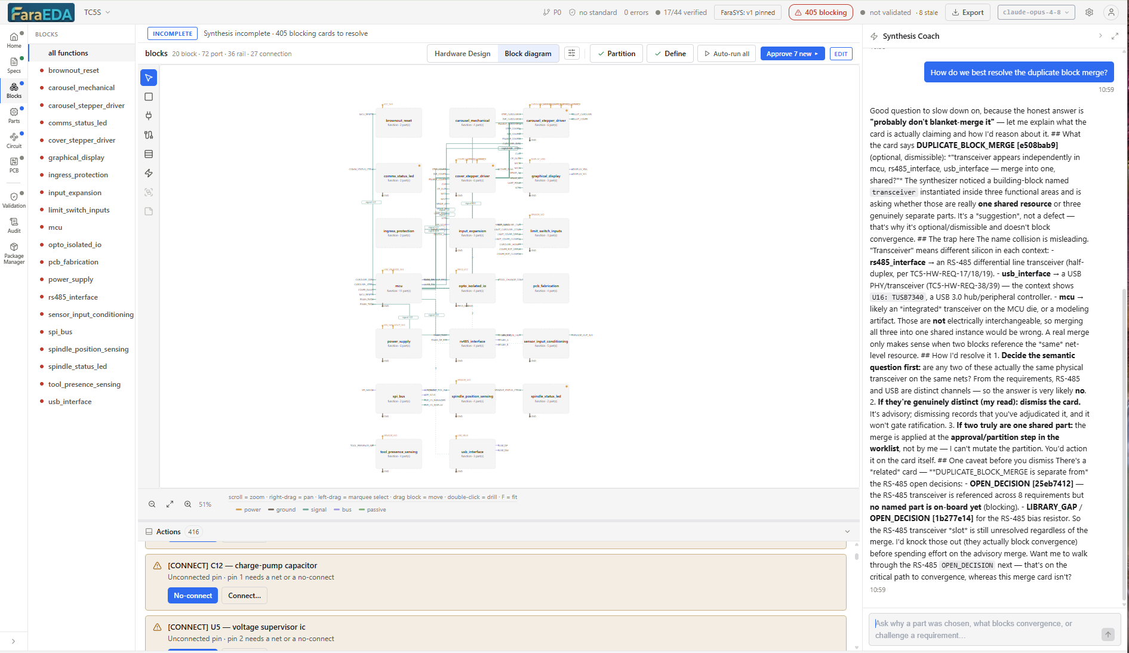Open the settings gear icon
Image resolution: width=1129 pixels, height=653 pixels.
[1089, 12]
